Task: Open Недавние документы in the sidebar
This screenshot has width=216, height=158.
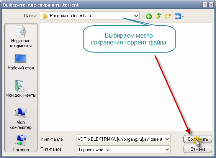Action: [x=21, y=36]
